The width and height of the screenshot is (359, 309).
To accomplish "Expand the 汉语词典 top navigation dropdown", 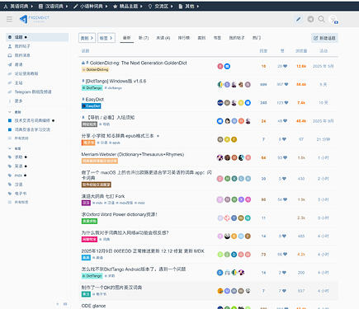I will coord(54,7).
